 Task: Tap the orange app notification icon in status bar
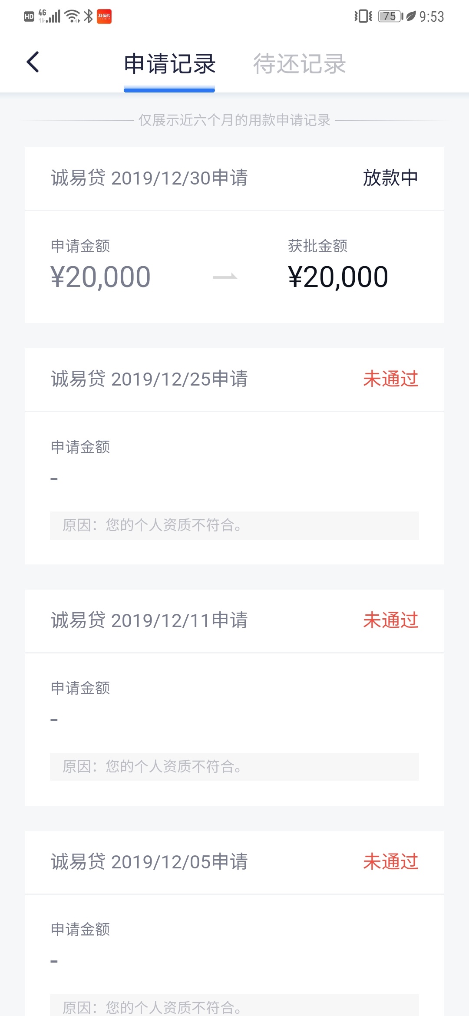click(x=104, y=16)
